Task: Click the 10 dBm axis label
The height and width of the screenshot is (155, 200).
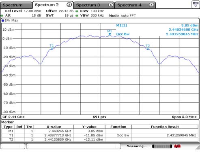Action: tap(9, 30)
